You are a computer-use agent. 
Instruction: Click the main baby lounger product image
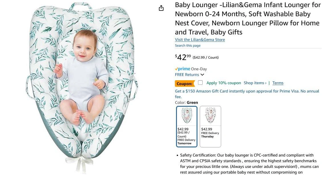coord(82,88)
